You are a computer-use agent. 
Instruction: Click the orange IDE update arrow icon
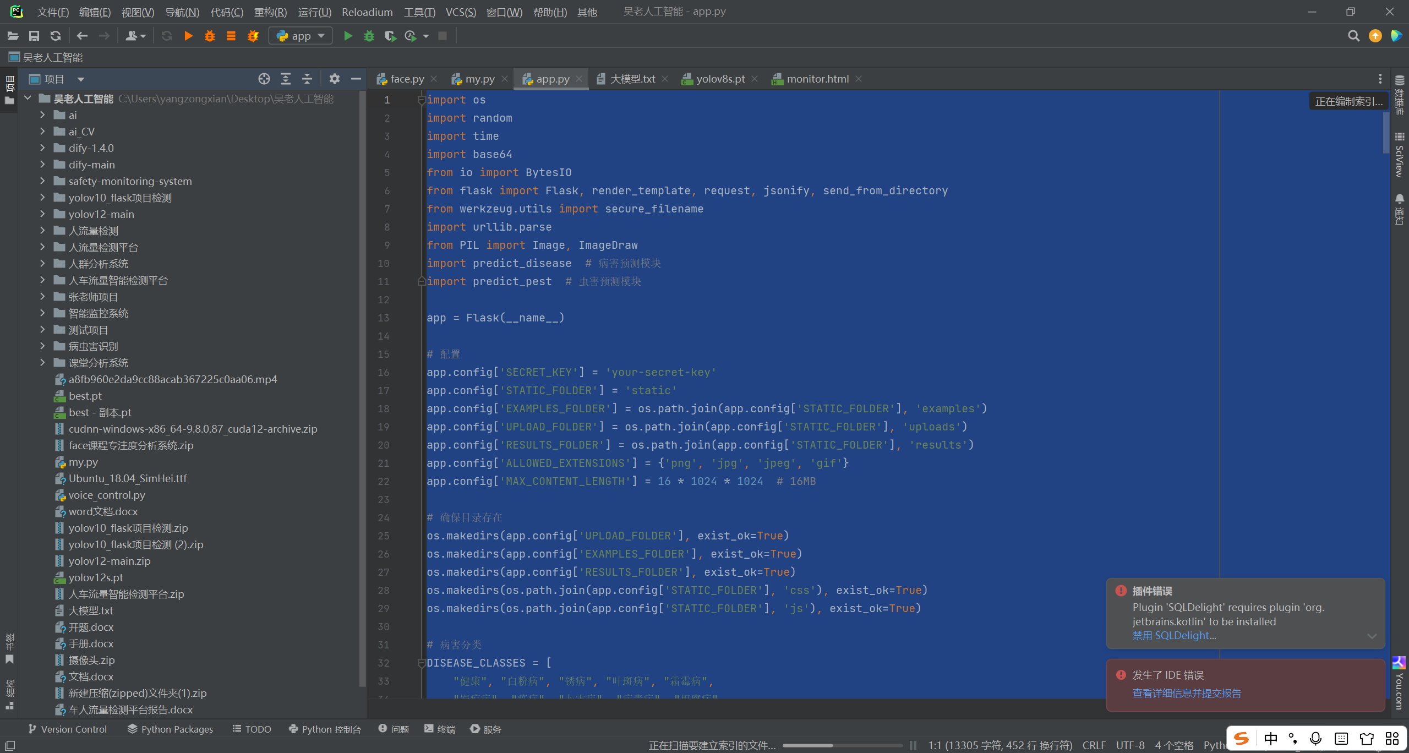(x=1375, y=36)
